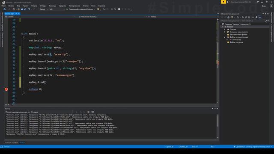Open the Lessons project scope dropdown

[x=40, y=17]
